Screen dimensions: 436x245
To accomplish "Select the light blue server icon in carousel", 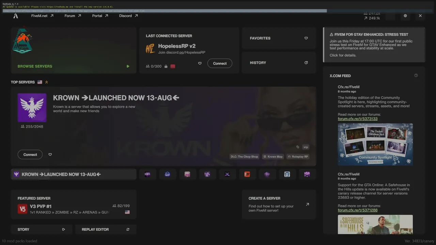I will [287, 174].
